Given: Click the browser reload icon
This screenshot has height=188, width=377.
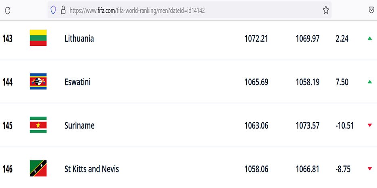Looking at the screenshot, I should tap(7, 10).
